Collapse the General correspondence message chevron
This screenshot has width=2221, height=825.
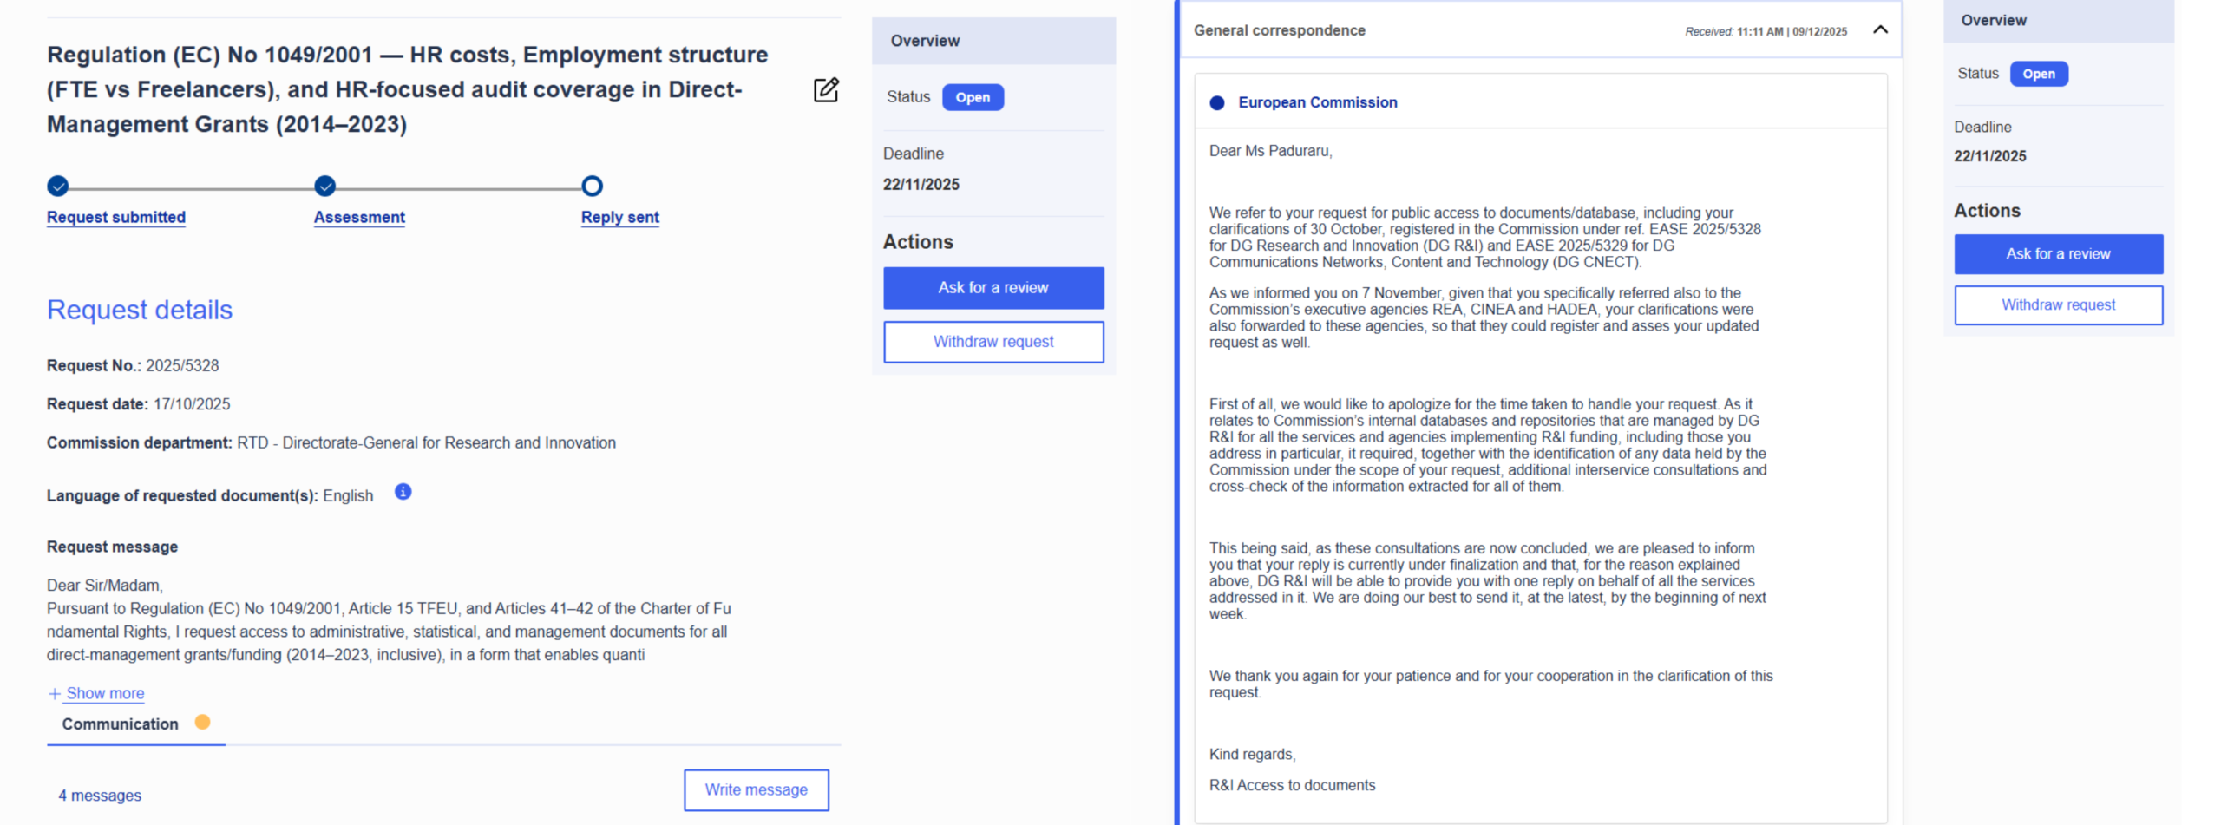coord(1880,30)
